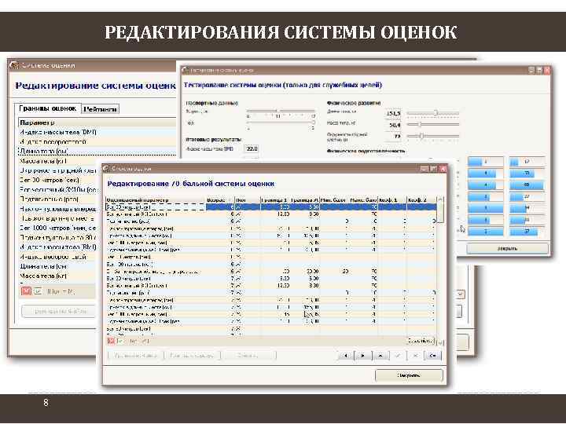Adjust the sex slider under the age slider
The height and width of the screenshot is (424, 566).
tap(281, 123)
